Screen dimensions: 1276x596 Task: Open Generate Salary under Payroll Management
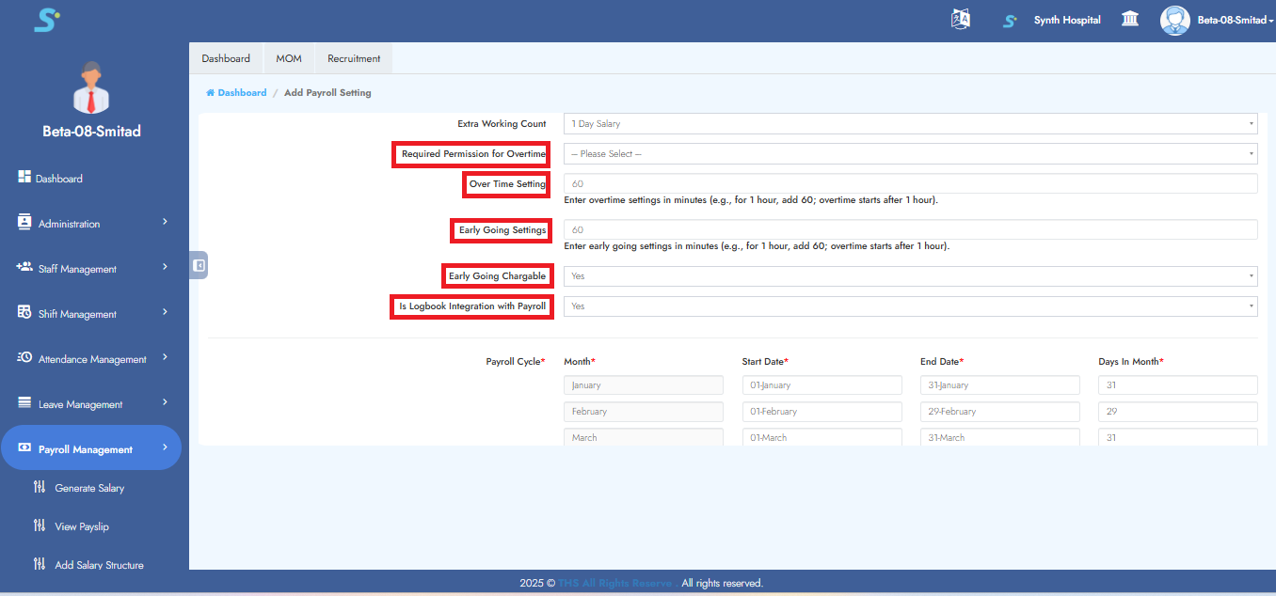point(89,488)
